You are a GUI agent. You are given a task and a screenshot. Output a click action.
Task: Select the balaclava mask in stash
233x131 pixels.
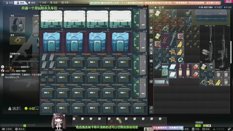pyautogui.click(x=211, y=67)
